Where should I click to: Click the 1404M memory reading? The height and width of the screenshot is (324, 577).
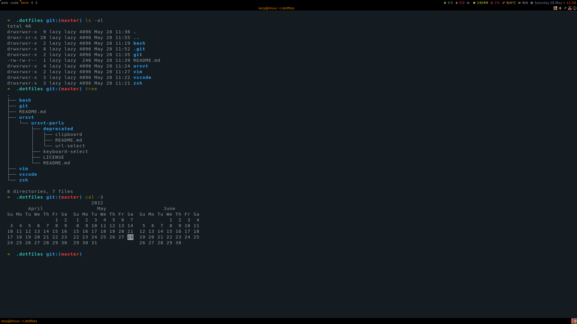tap(482, 3)
